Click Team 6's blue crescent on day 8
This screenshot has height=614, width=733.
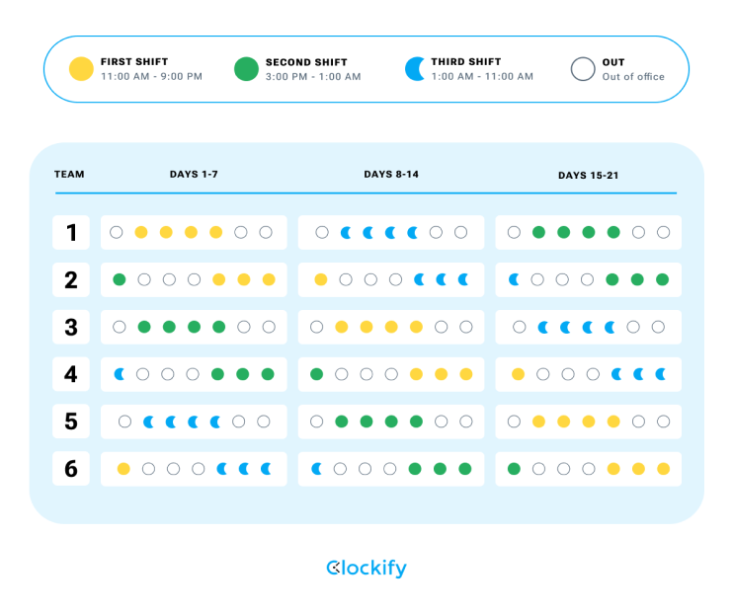(x=317, y=469)
